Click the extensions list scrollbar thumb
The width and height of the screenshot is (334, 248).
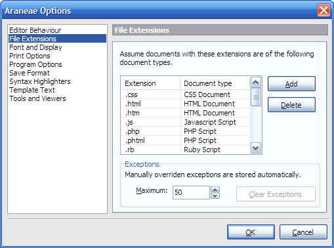pyautogui.click(x=256, y=97)
